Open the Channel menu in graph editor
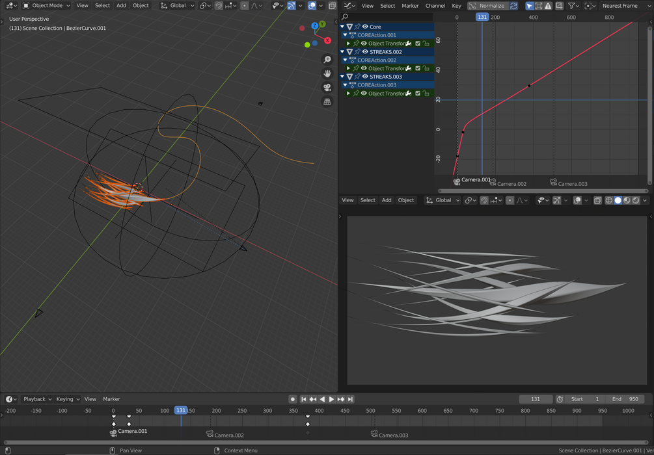Image resolution: width=654 pixels, height=455 pixels. pos(435,6)
